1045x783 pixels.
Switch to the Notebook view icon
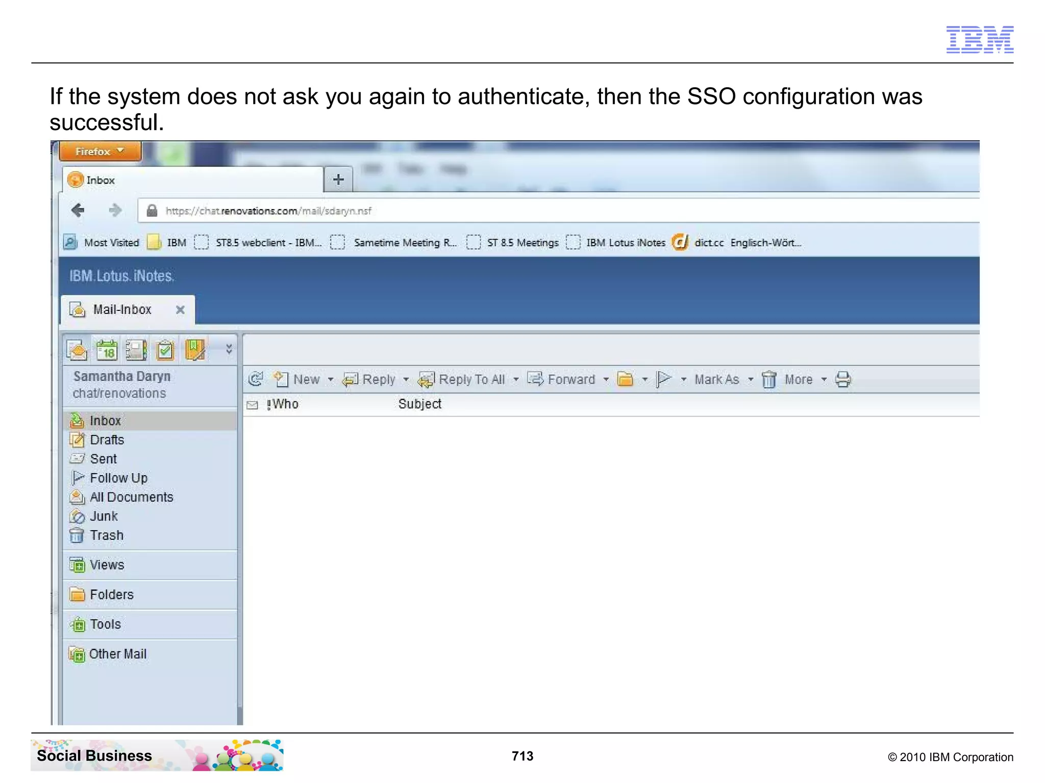(195, 350)
